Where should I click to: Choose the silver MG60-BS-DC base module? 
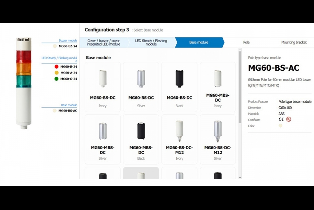tap(141, 87)
